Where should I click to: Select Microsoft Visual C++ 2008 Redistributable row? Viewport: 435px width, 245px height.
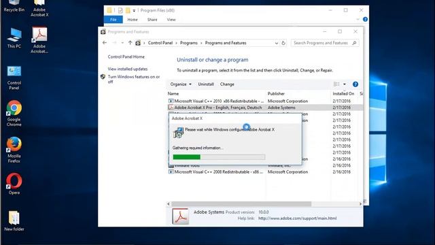pyautogui.click(x=264, y=172)
